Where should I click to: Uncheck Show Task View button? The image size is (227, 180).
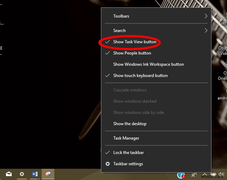(x=156, y=42)
